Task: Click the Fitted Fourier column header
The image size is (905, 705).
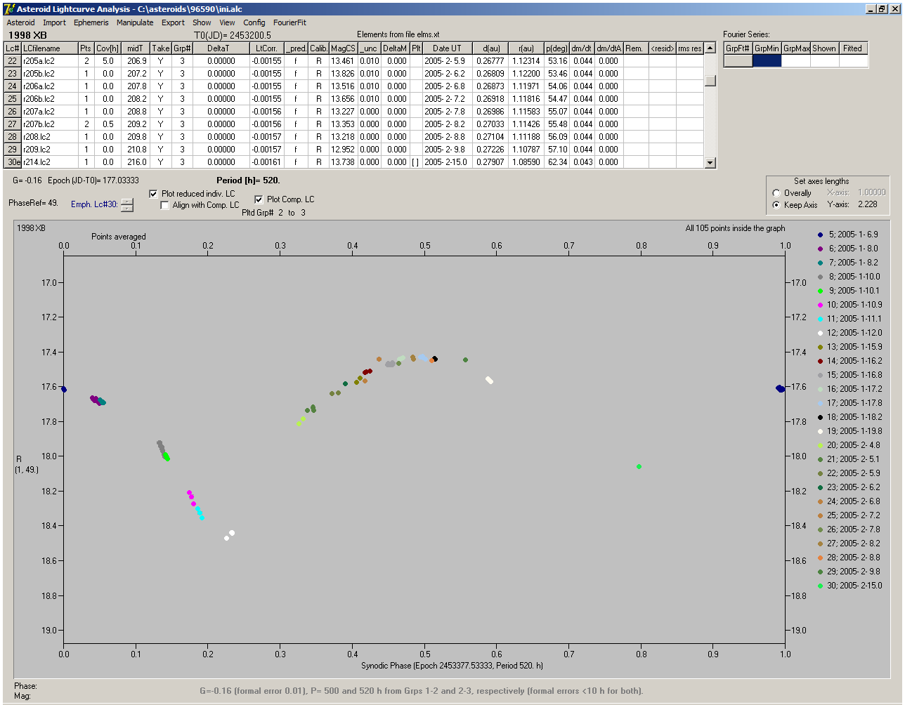Action: pyautogui.click(x=853, y=48)
